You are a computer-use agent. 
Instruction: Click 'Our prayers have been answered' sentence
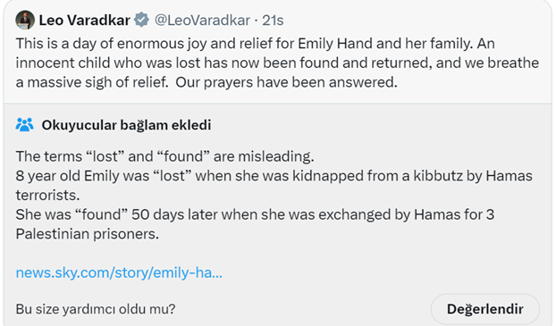(x=287, y=82)
